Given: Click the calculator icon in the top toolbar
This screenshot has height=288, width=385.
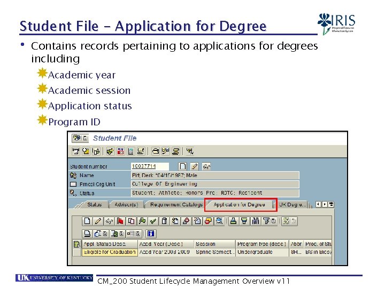Looking at the screenshot, I should tap(130, 151).
